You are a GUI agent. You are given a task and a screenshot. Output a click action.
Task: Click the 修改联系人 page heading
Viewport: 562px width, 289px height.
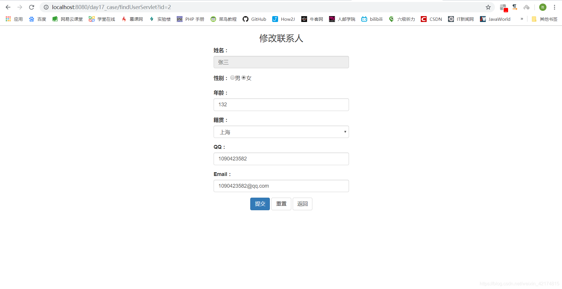[281, 38]
